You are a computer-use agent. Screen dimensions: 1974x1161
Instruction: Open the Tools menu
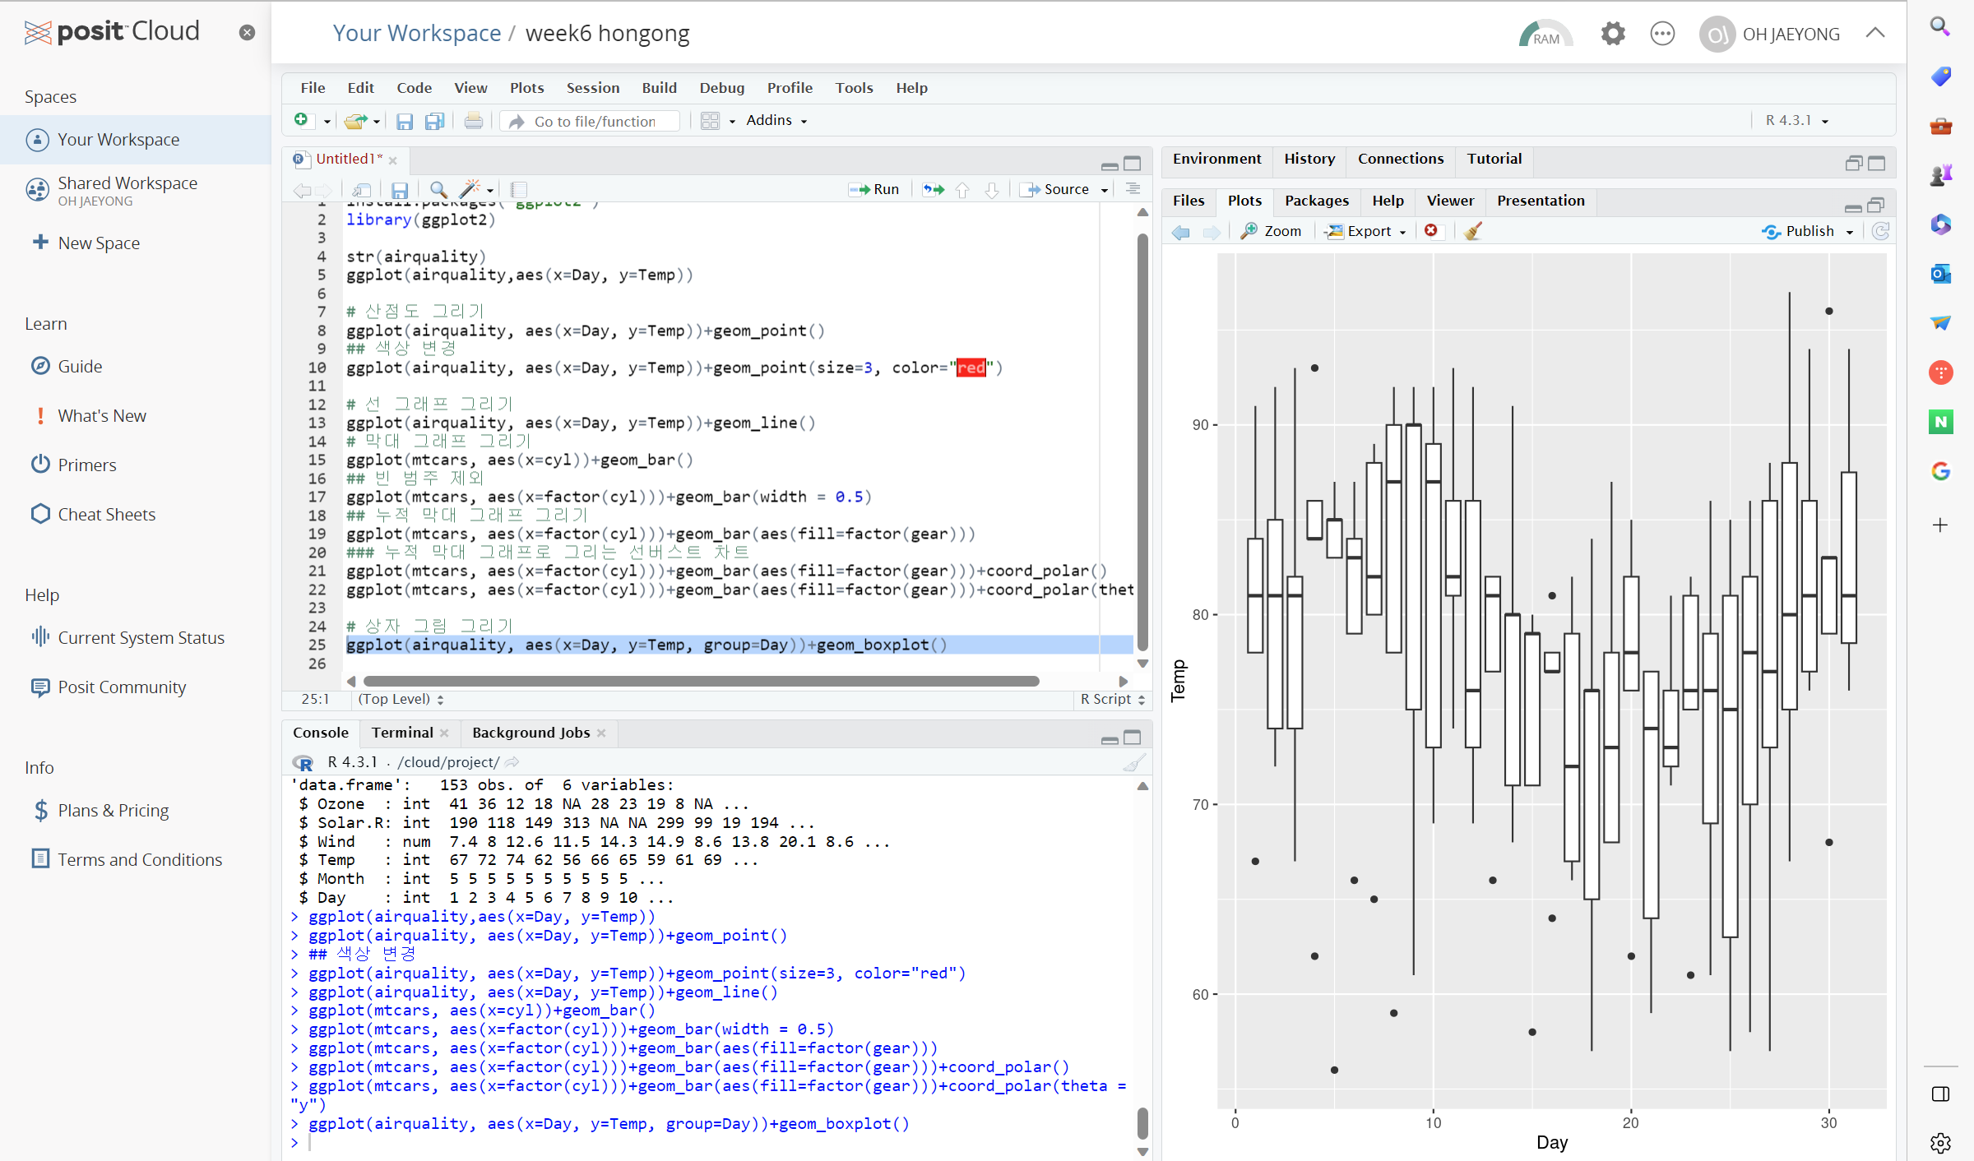tap(854, 88)
